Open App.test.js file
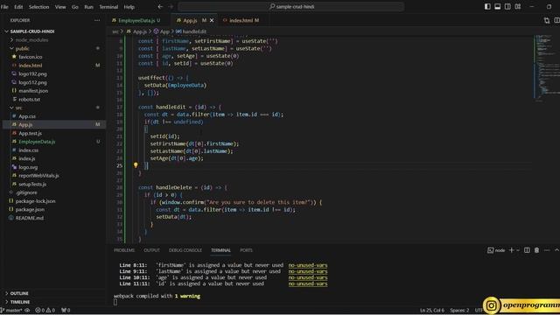 pos(30,133)
